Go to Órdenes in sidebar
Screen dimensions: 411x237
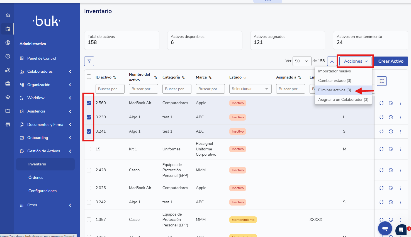[36, 177]
